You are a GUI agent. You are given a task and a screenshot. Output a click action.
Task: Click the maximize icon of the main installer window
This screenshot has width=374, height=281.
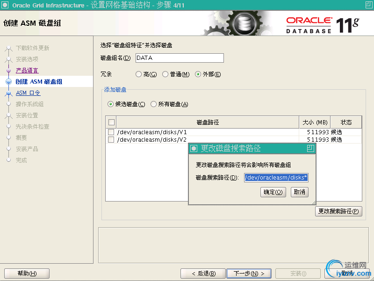(x=369, y=5)
